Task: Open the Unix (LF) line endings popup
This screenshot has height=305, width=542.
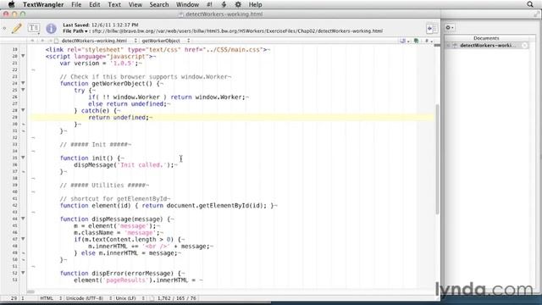Action: tap(130, 298)
